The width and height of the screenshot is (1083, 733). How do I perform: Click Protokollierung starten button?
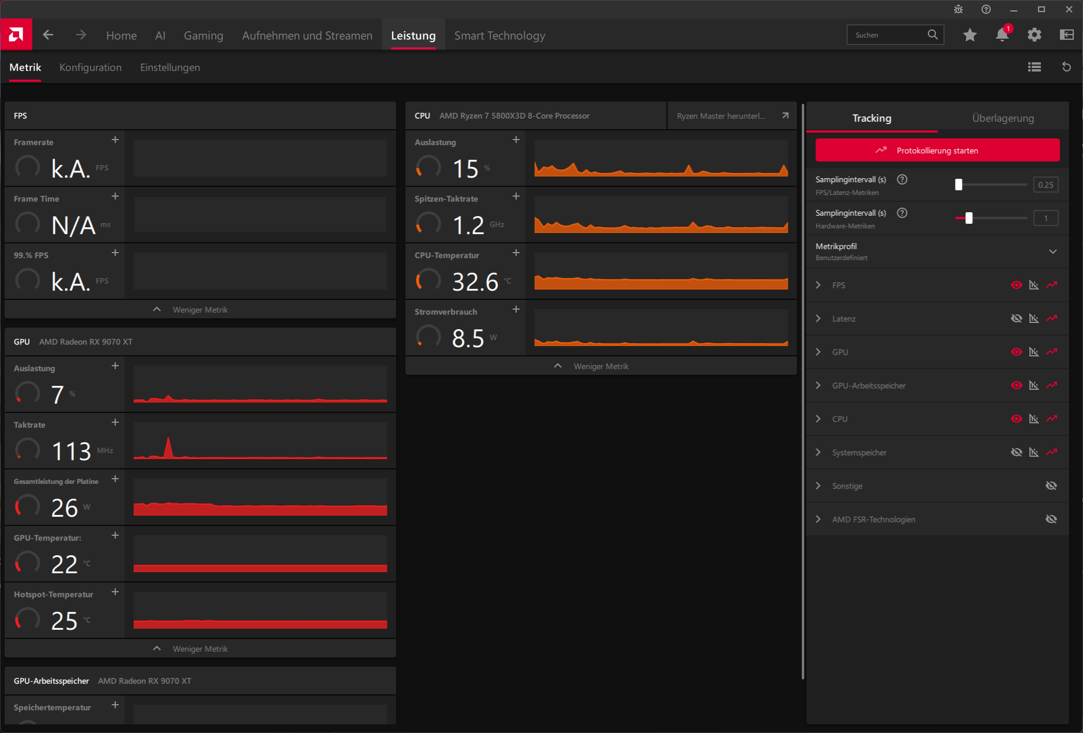[938, 151]
